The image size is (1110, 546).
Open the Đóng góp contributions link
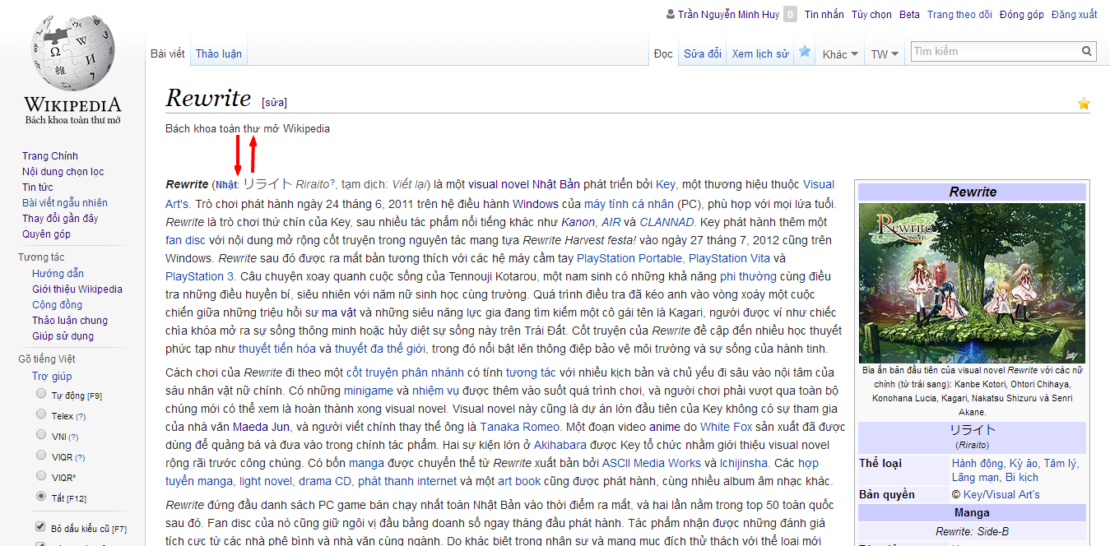(1022, 14)
